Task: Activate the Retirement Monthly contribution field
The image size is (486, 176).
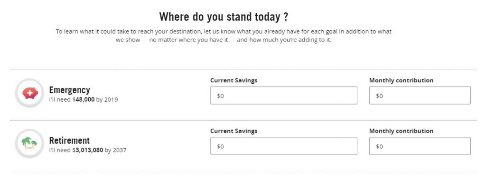Action: click(420, 146)
